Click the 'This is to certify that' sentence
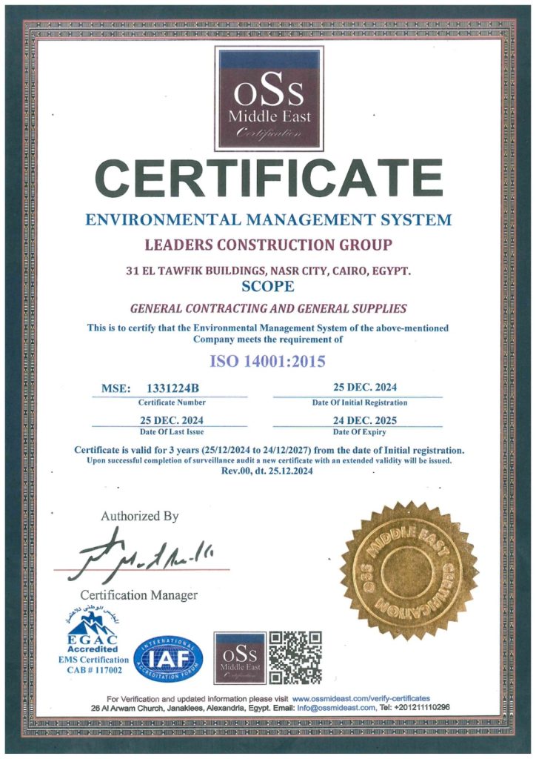536x759 pixels. coord(268,328)
